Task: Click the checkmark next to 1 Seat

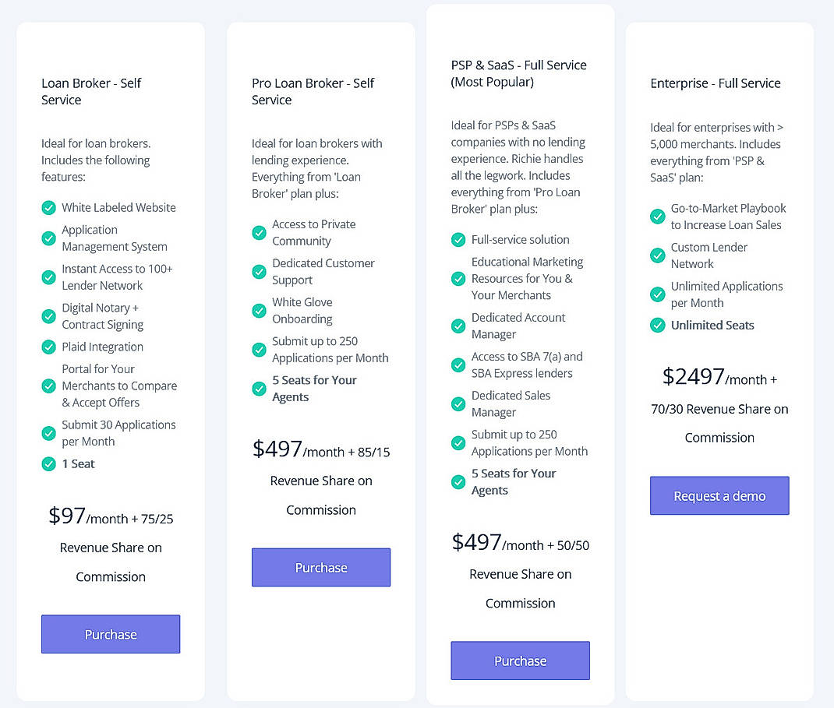Action: (48, 463)
